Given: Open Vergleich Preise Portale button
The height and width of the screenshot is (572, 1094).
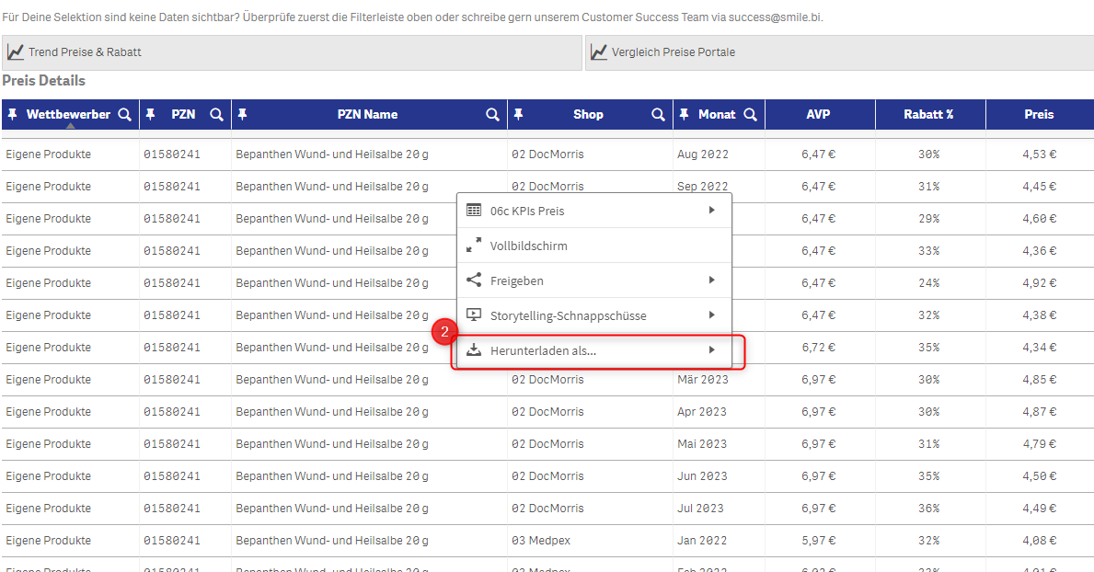Looking at the screenshot, I should [x=837, y=52].
